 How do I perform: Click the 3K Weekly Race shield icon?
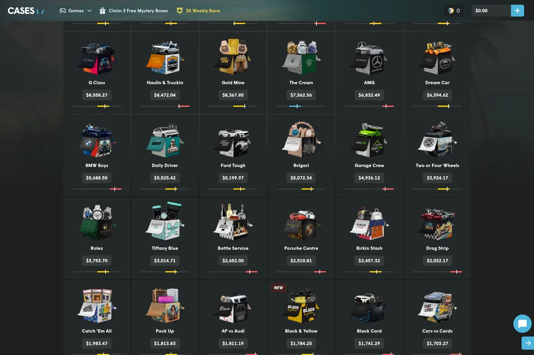click(180, 11)
